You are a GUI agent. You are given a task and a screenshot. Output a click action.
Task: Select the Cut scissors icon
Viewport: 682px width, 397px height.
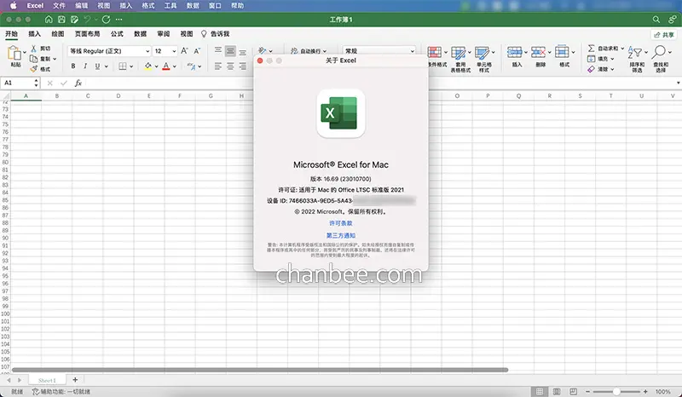click(x=33, y=49)
